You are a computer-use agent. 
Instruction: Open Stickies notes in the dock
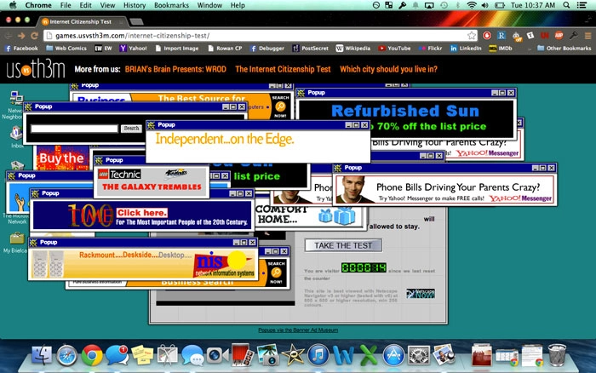point(142,355)
